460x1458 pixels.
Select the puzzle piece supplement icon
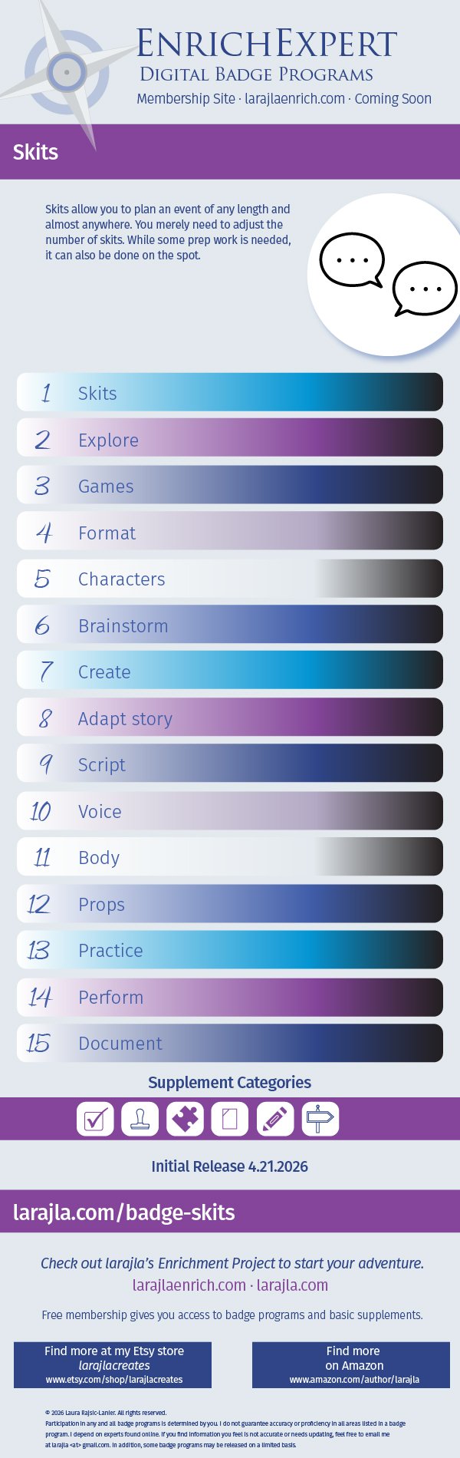pyautogui.click(x=185, y=1119)
